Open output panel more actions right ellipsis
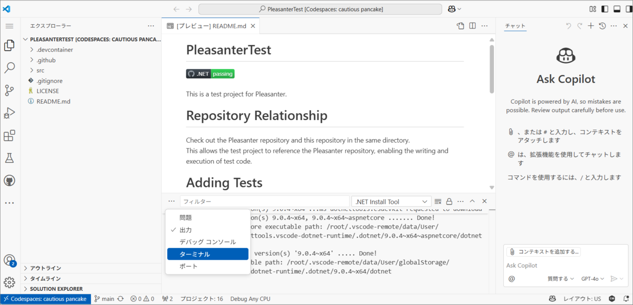This screenshot has height=305, width=633. point(461,201)
